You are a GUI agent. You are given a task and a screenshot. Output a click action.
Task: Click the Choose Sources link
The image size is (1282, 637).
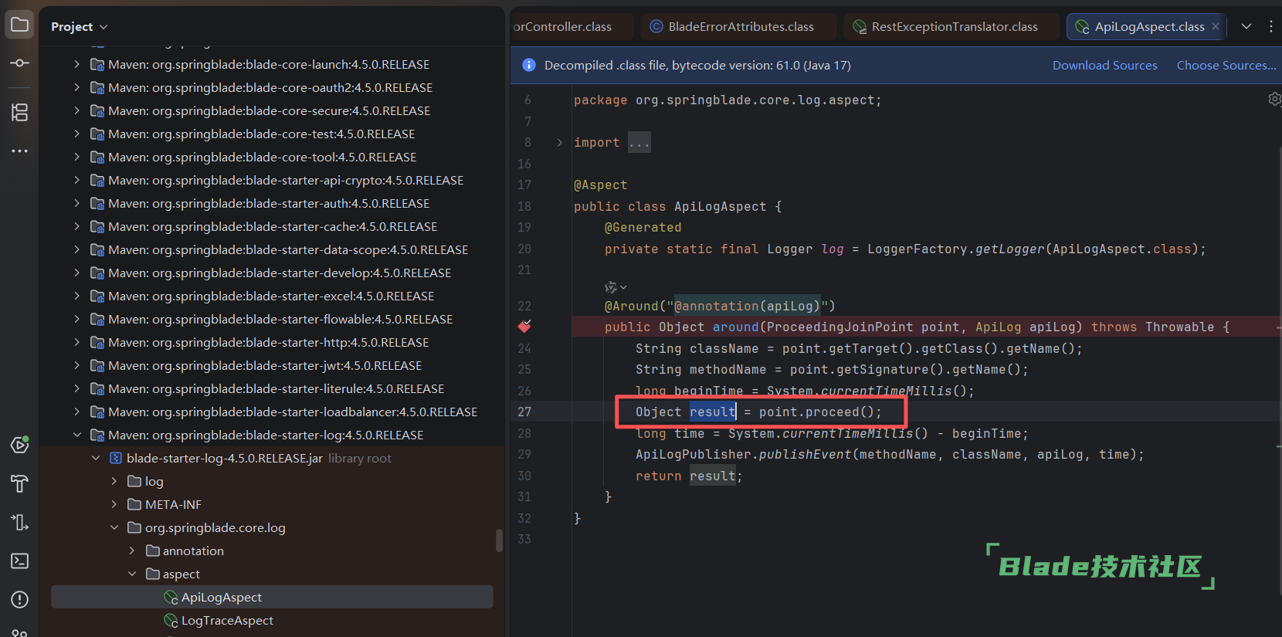[1226, 66]
